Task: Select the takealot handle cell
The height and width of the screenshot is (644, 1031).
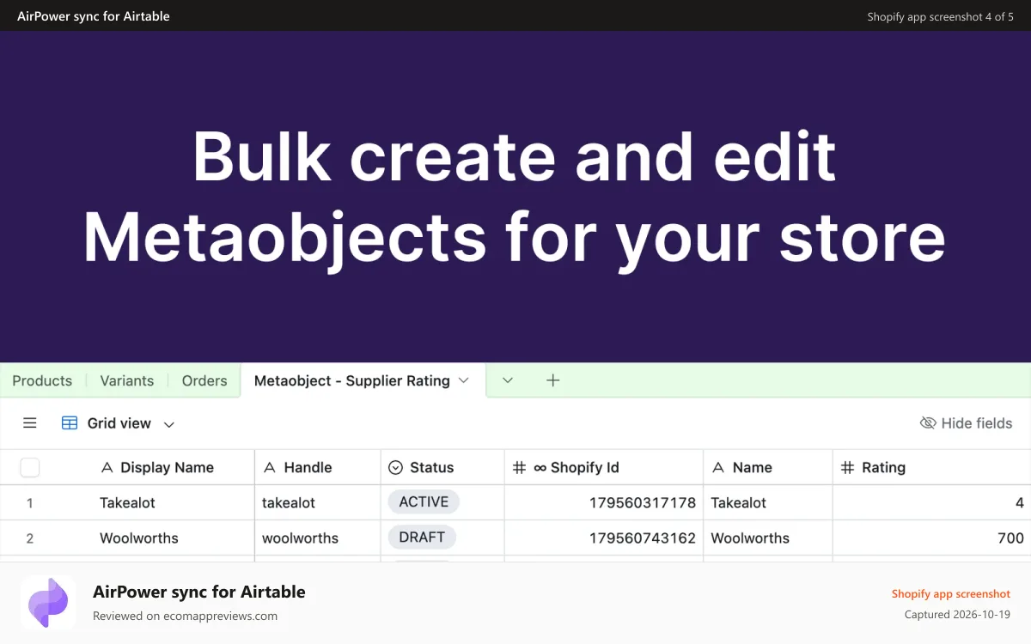Action: pyautogui.click(x=318, y=503)
